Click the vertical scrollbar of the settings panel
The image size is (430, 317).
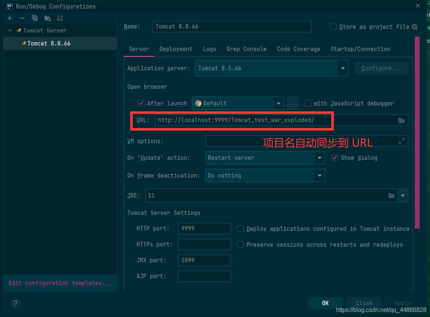coord(417,132)
